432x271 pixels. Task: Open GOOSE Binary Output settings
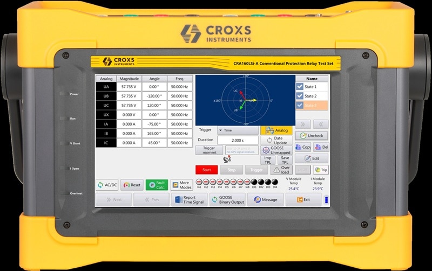[227, 199]
